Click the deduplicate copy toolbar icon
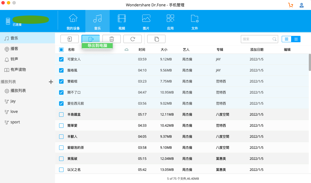Screen dimensions: 311x183 [156, 39]
